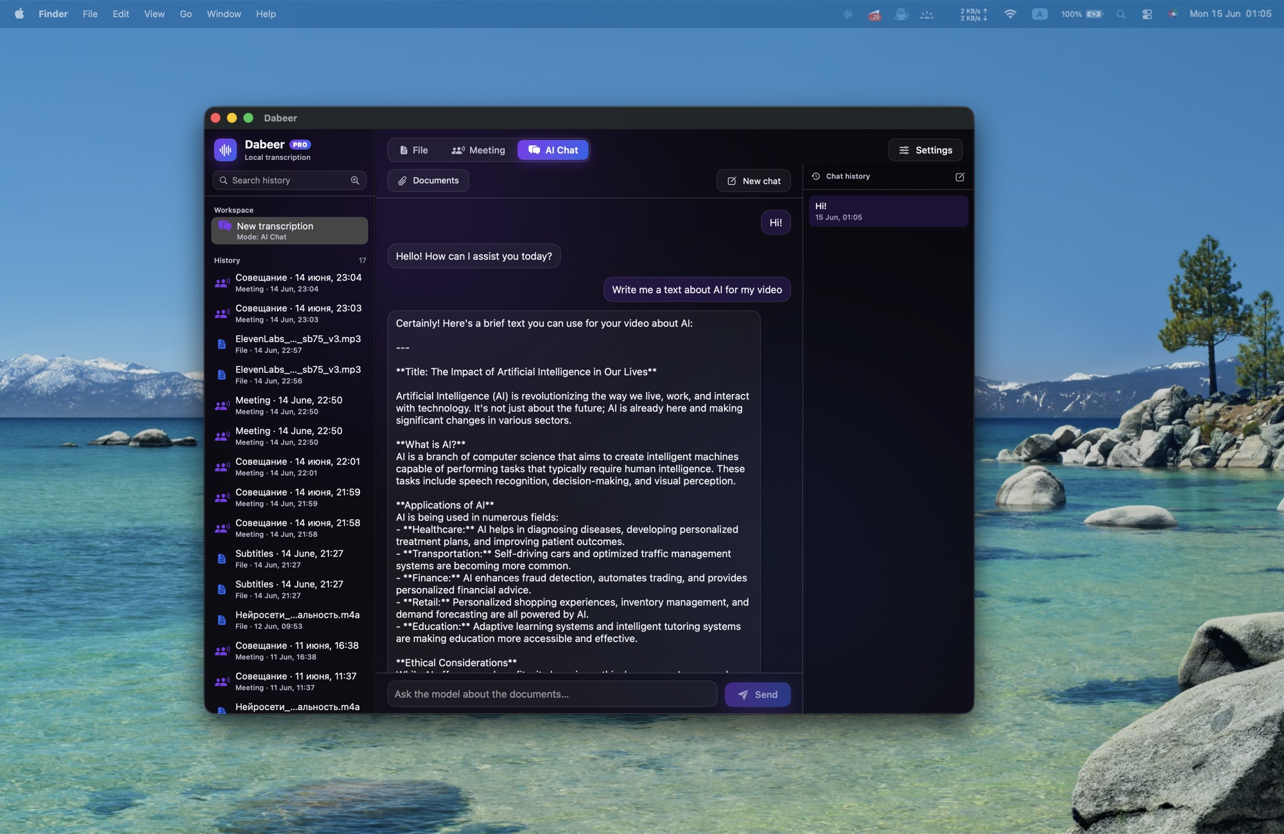Image resolution: width=1284 pixels, height=834 pixels.
Task: Click the new chat pencil icon in Chat history
Action: pos(960,177)
